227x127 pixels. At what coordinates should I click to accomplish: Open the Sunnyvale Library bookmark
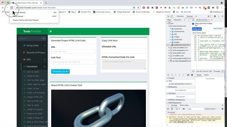(x=103, y=12)
